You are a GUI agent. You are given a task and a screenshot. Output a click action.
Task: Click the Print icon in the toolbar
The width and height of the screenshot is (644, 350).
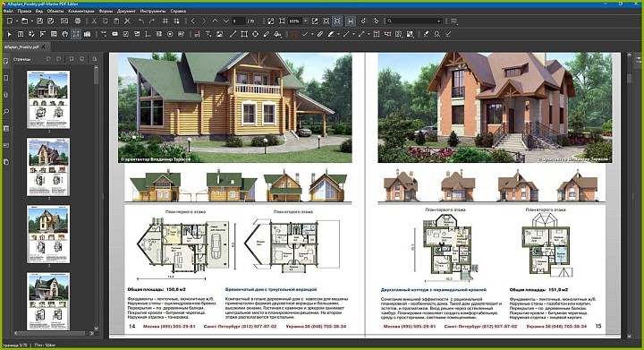[x=78, y=21]
